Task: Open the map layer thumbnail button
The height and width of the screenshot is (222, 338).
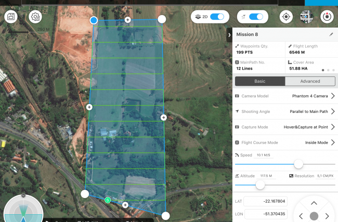Action: (306, 17)
